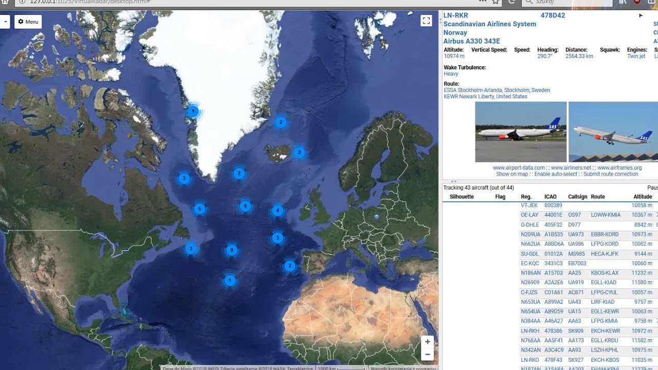Click the aircraft cluster marker labeled 9
Screen dimensions: 658x370
click(232, 250)
